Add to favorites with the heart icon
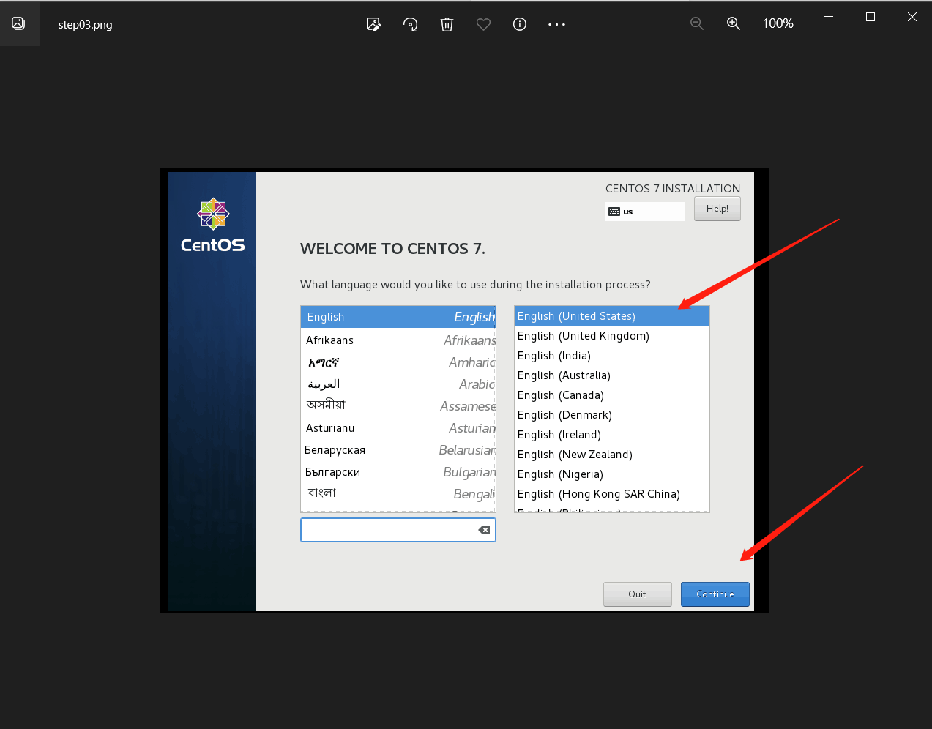The width and height of the screenshot is (932, 729). click(x=483, y=24)
